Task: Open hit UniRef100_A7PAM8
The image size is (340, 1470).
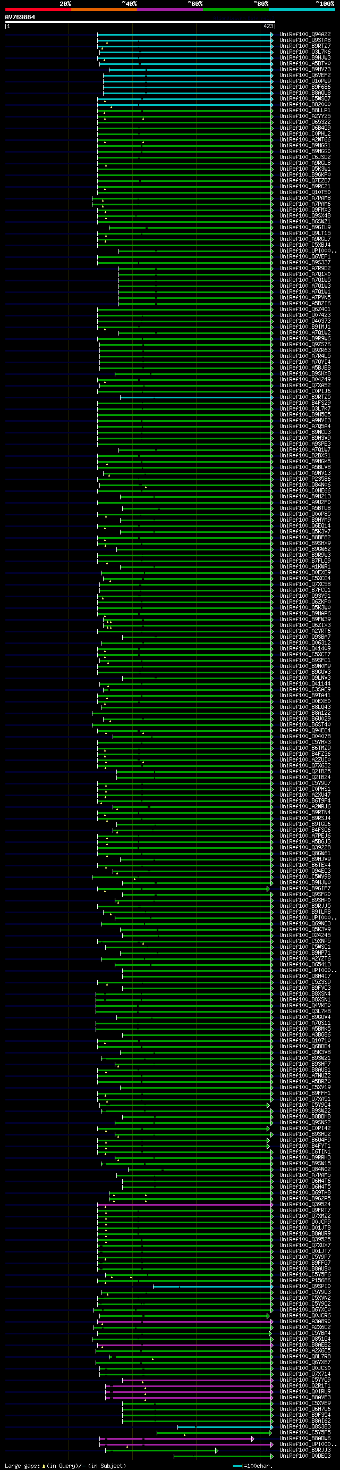Action: click(x=304, y=198)
